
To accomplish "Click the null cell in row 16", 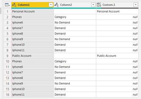I will (117, 95).
